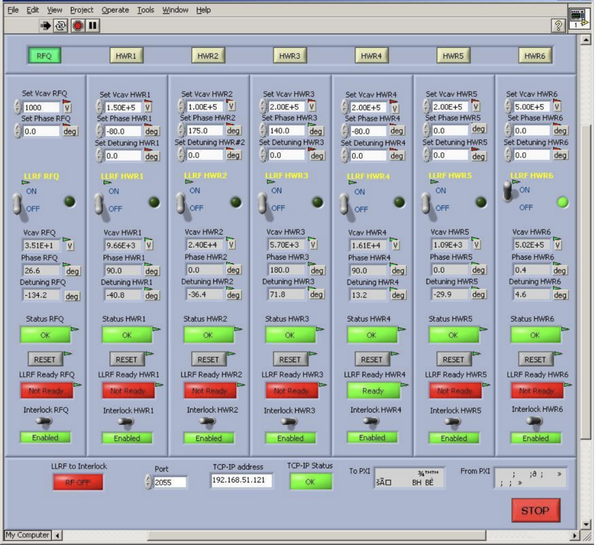Select the HWR4 button

tap(371, 56)
